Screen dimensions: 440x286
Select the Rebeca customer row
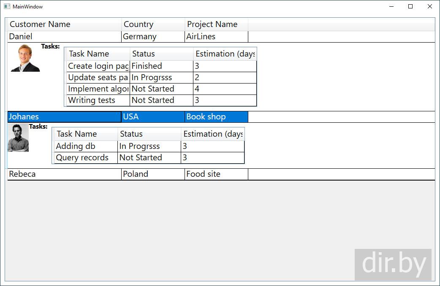click(64, 174)
